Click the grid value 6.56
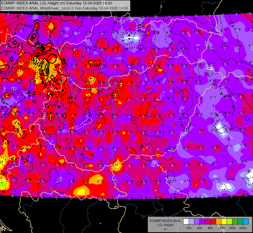 (171, 65)
